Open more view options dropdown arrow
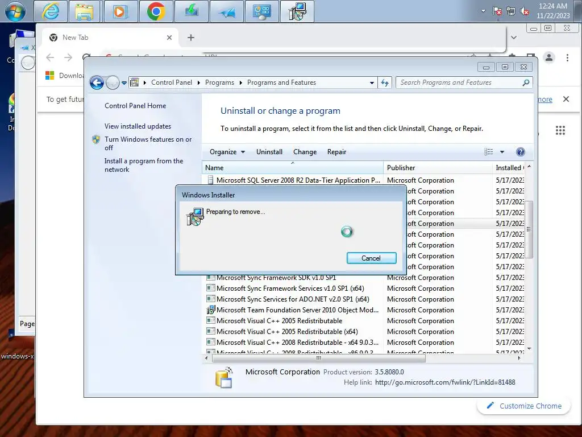 502,151
